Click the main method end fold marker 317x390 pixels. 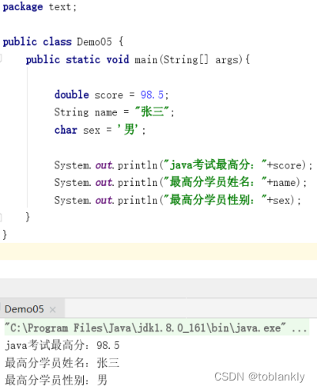pos(1,218)
